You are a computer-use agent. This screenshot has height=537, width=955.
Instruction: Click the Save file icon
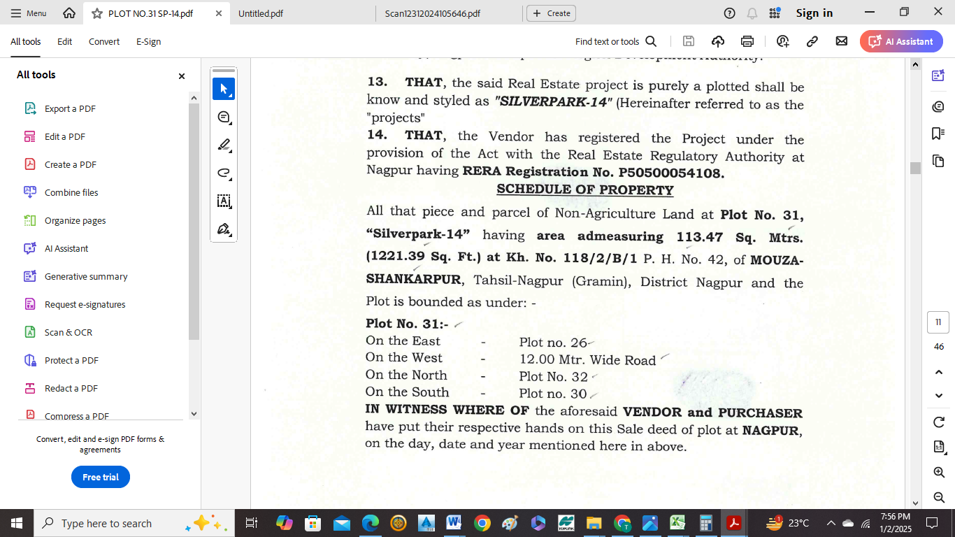(x=689, y=41)
